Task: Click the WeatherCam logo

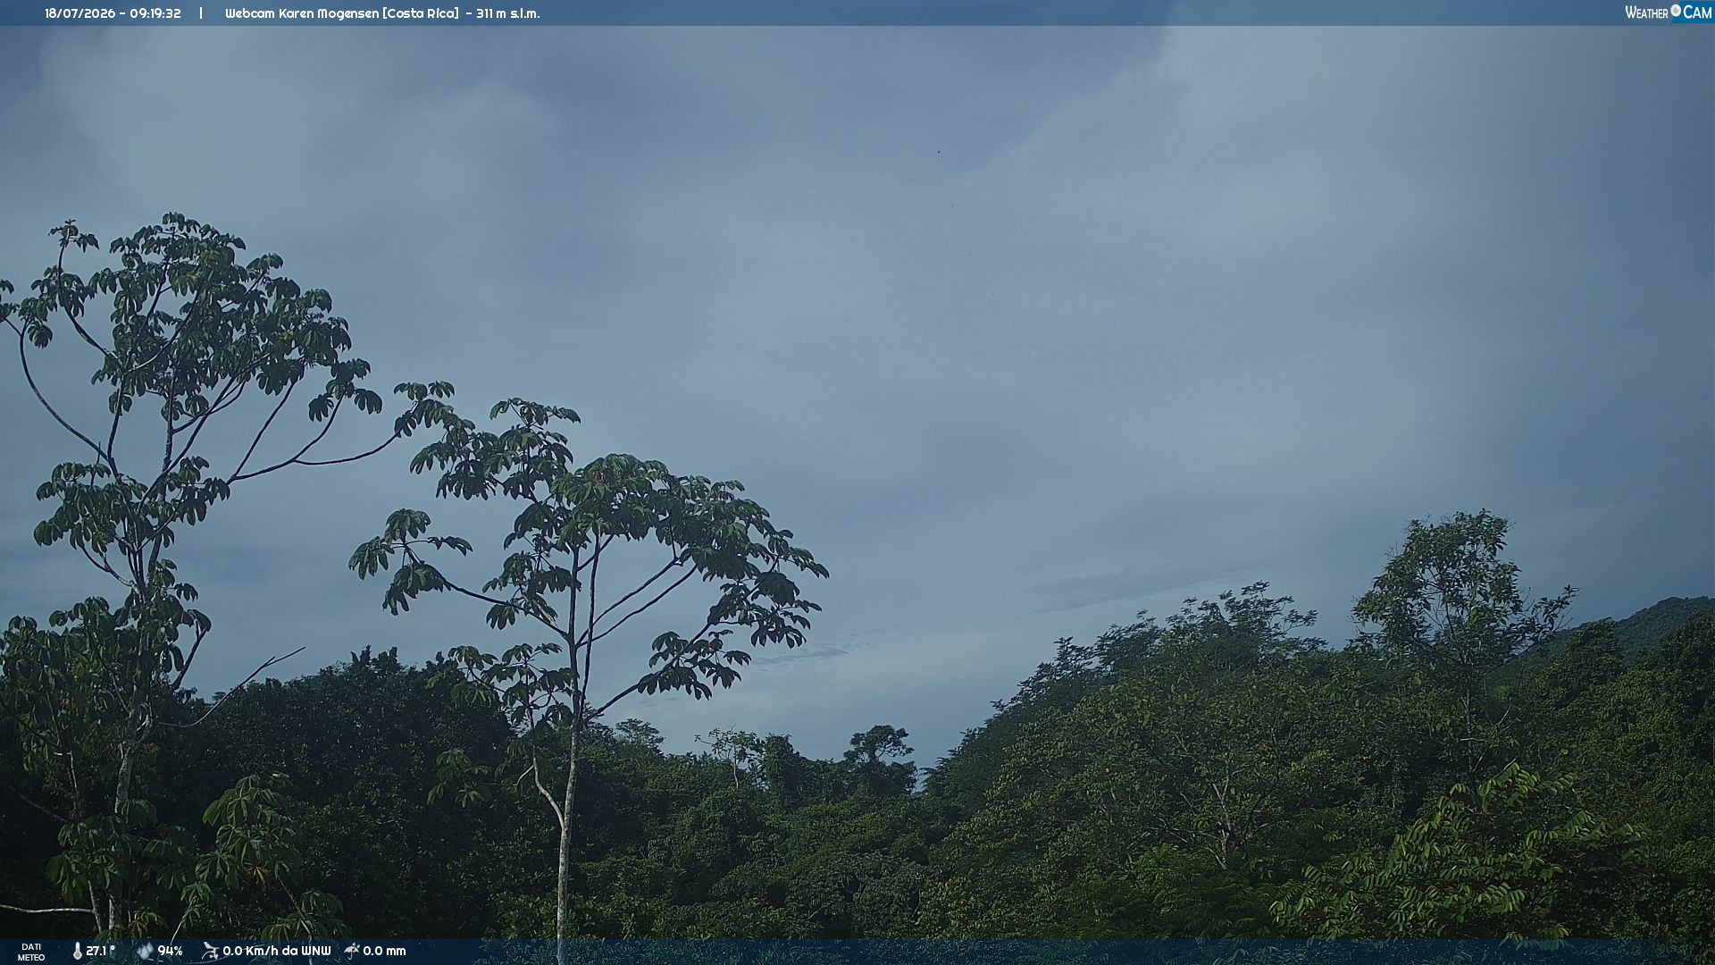Action: click(1668, 13)
